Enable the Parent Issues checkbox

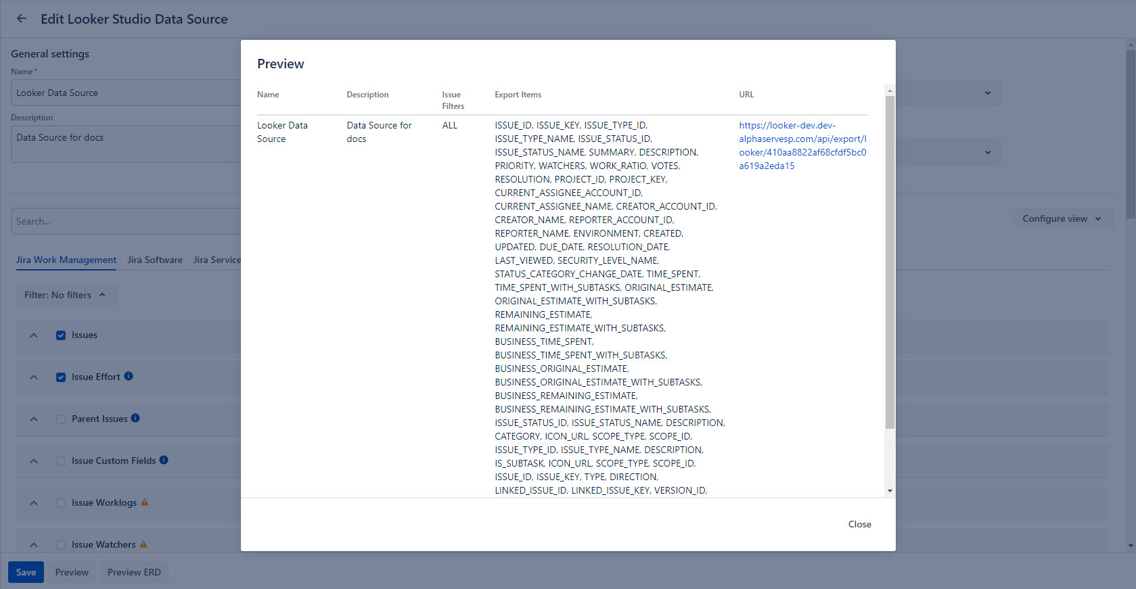(61, 419)
